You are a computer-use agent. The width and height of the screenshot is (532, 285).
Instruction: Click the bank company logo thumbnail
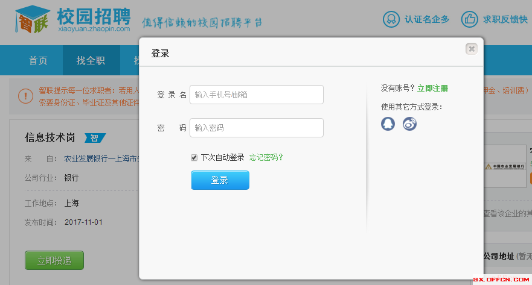505,166
